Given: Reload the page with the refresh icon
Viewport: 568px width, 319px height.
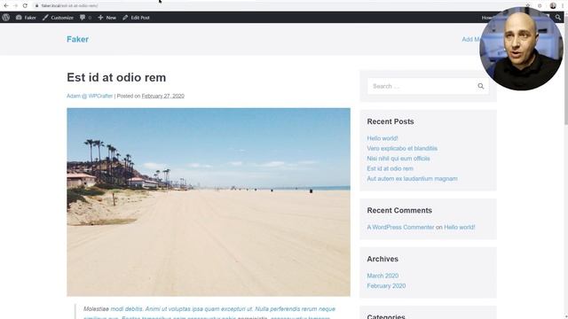Looking at the screenshot, I should point(25,5).
